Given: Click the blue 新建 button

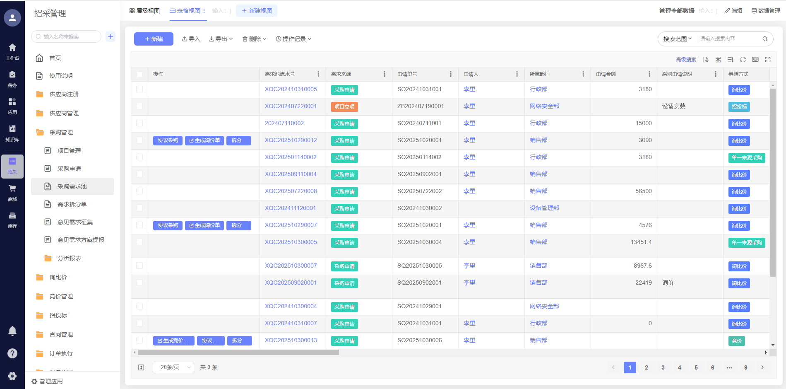Looking at the screenshot, I should [154, 39].
